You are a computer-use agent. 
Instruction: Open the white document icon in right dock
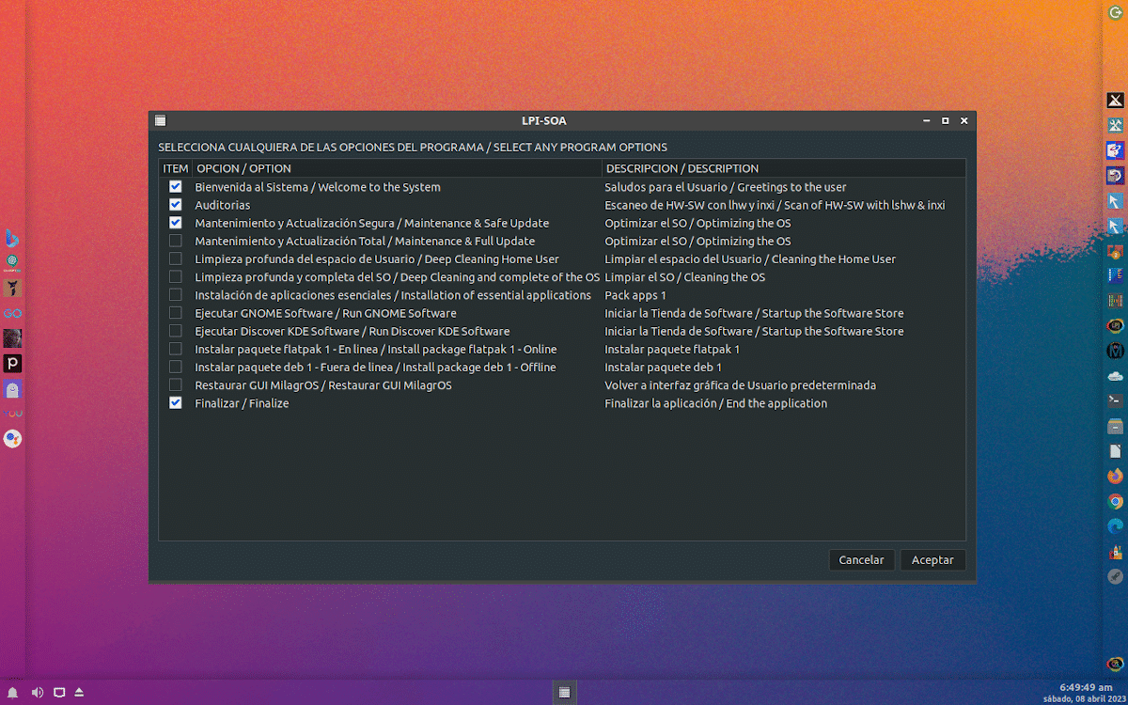(x=1116, y=451)
